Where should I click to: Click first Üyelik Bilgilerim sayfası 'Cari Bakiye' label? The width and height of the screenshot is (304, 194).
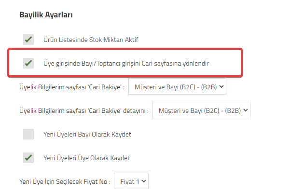72,87
